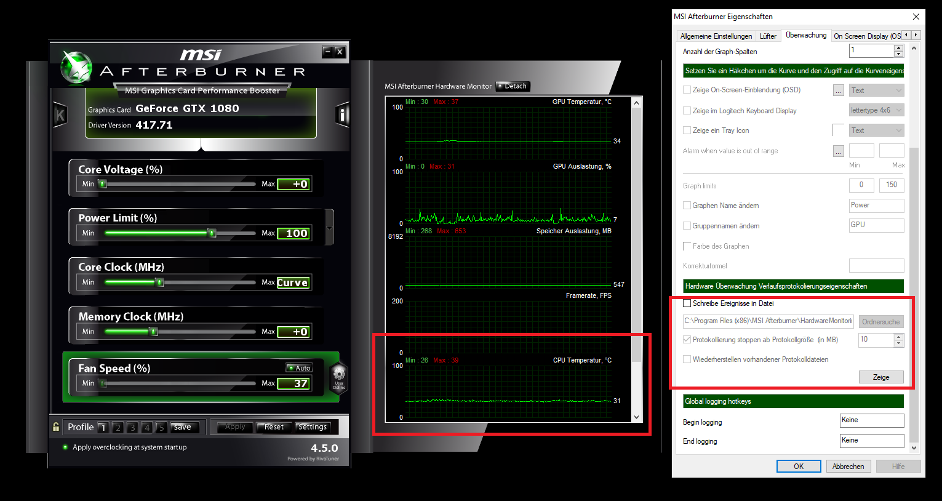Screen dimensions: 942x501
Task: Open the lettertype 4x6 dropdown
Action: [876, 110]
